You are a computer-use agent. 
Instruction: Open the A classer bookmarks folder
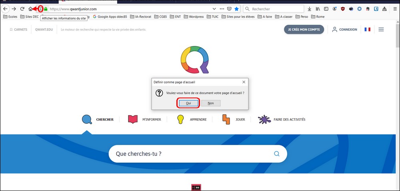tap(284, 16)
